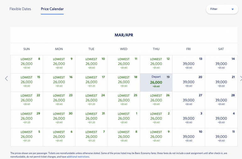Pick Friday the 13th 39,000 fare
Screen dimensions: 242x159
click(189, 64)
